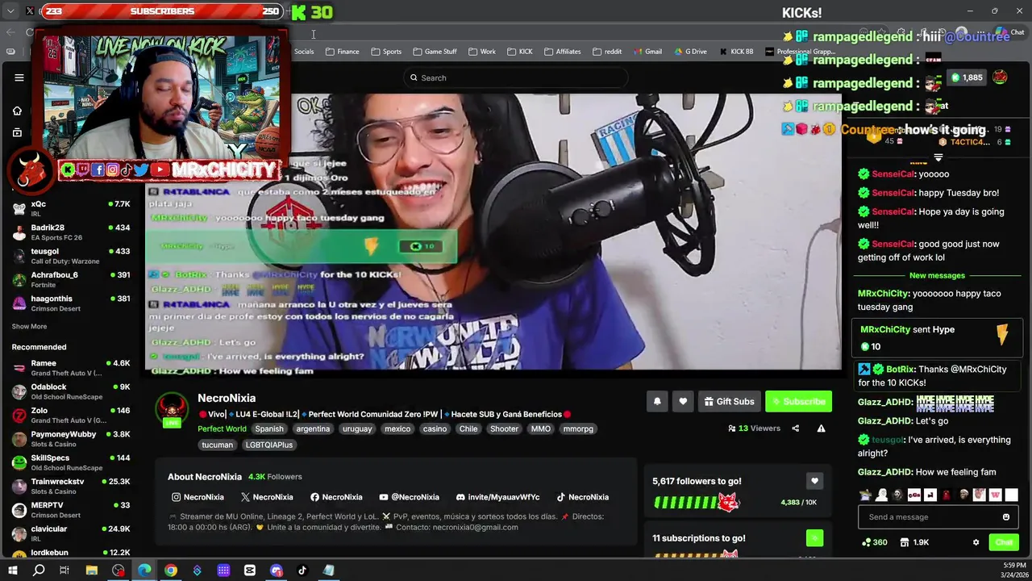Open the Work bookmarks folder
This screenshot has width=1032, height=581.
click(482, 52)
